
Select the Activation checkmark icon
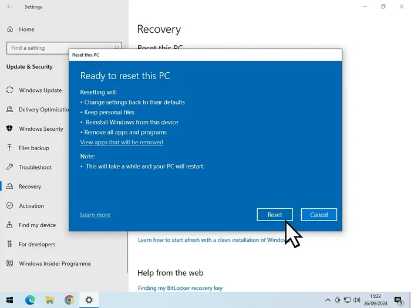10,205
